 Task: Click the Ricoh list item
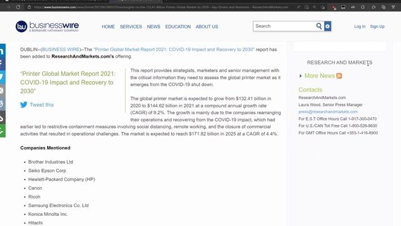[x=34, y=196]
